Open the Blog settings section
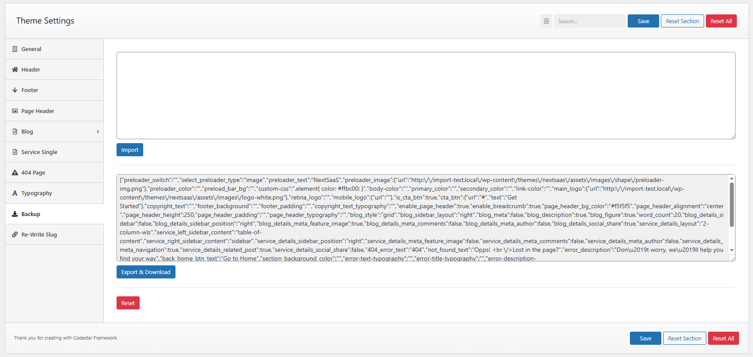 (27, 132)
